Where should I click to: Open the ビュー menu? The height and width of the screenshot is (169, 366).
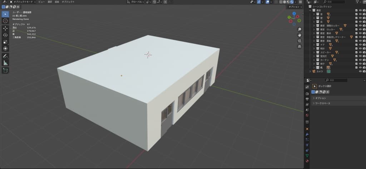pyautogui.click(x=41, y=2)
